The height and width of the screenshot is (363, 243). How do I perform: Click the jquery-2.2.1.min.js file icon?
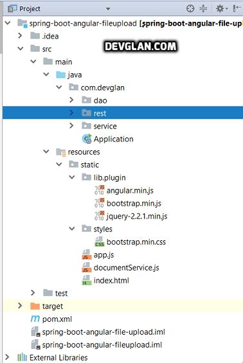pyautogui.click(x=100, y=216)
